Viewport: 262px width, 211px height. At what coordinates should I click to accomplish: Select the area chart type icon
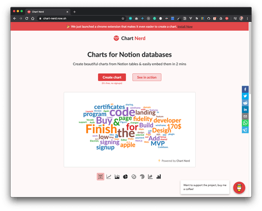[117, 177]
